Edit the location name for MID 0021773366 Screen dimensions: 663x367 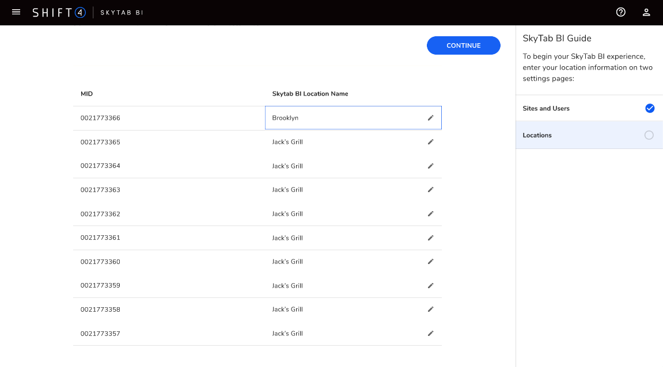pyautogui.click(x=430, y=117)
